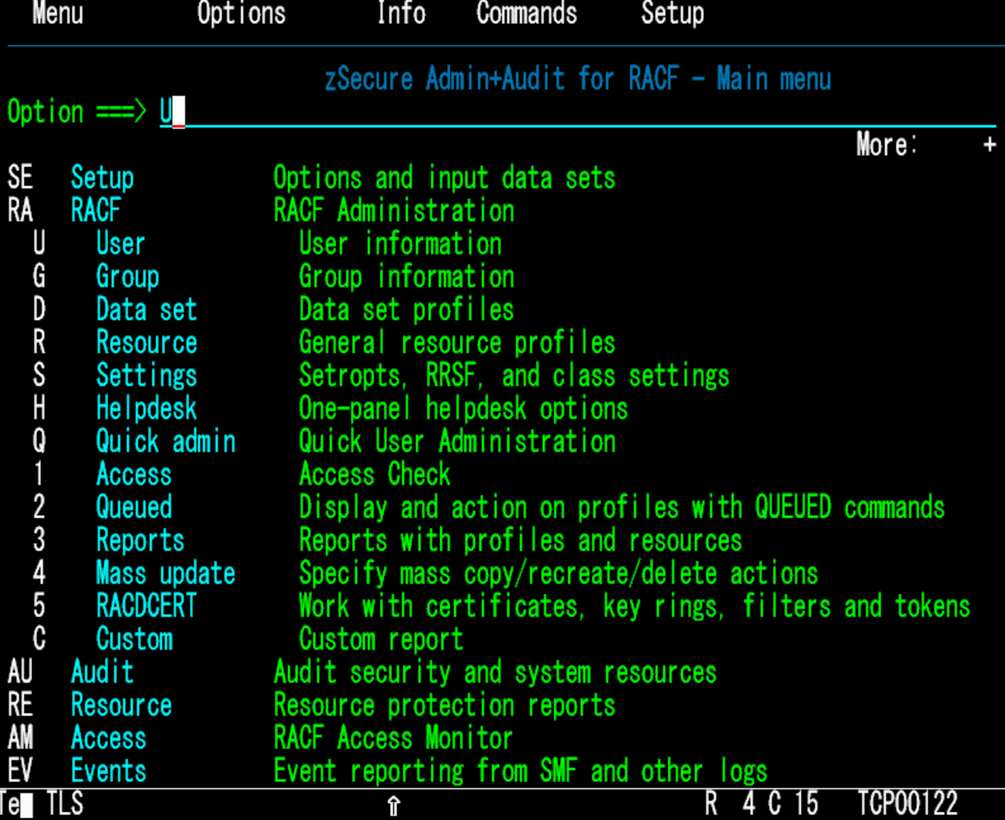Open the Commands action bar menu
Image resolution: width=1005 pixels, height=820 pixels.
526,13
